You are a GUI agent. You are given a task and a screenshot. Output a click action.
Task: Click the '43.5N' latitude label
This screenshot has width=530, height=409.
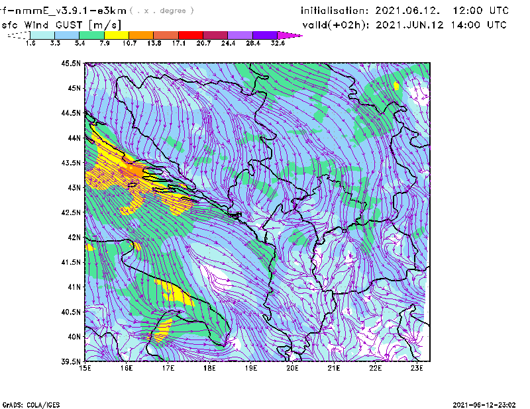[71, 163]
